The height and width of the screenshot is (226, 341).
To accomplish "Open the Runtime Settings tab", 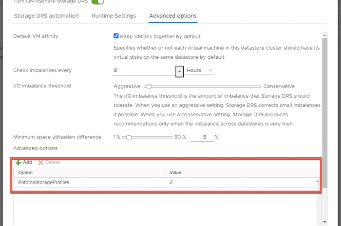I will (x=114, y=16).
